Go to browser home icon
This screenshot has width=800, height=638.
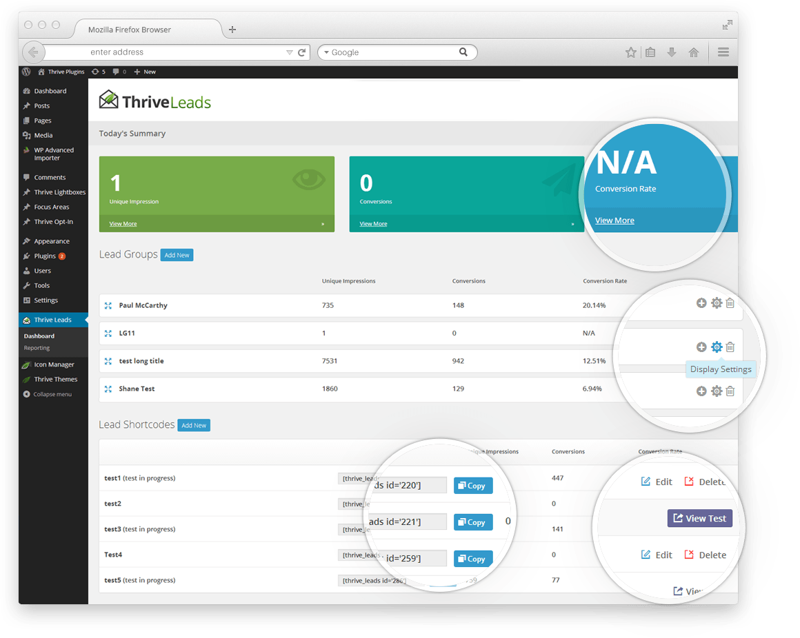coord(694,52)
